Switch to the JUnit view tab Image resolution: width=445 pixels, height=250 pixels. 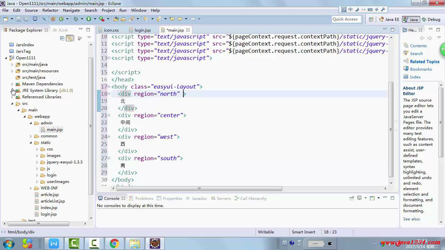(60, 30)
